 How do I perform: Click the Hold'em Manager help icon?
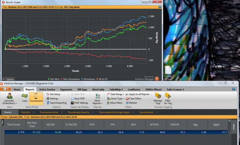233,89
